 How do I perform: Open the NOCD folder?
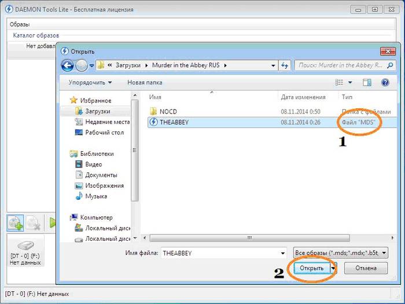point(169,111)
